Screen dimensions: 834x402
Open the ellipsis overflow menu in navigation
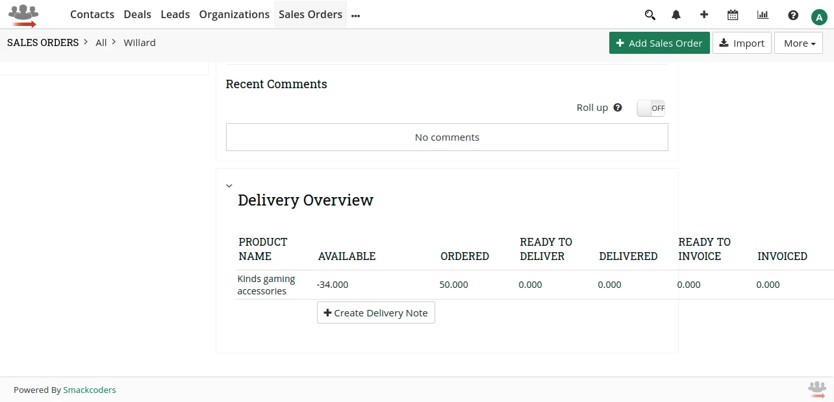355,14
